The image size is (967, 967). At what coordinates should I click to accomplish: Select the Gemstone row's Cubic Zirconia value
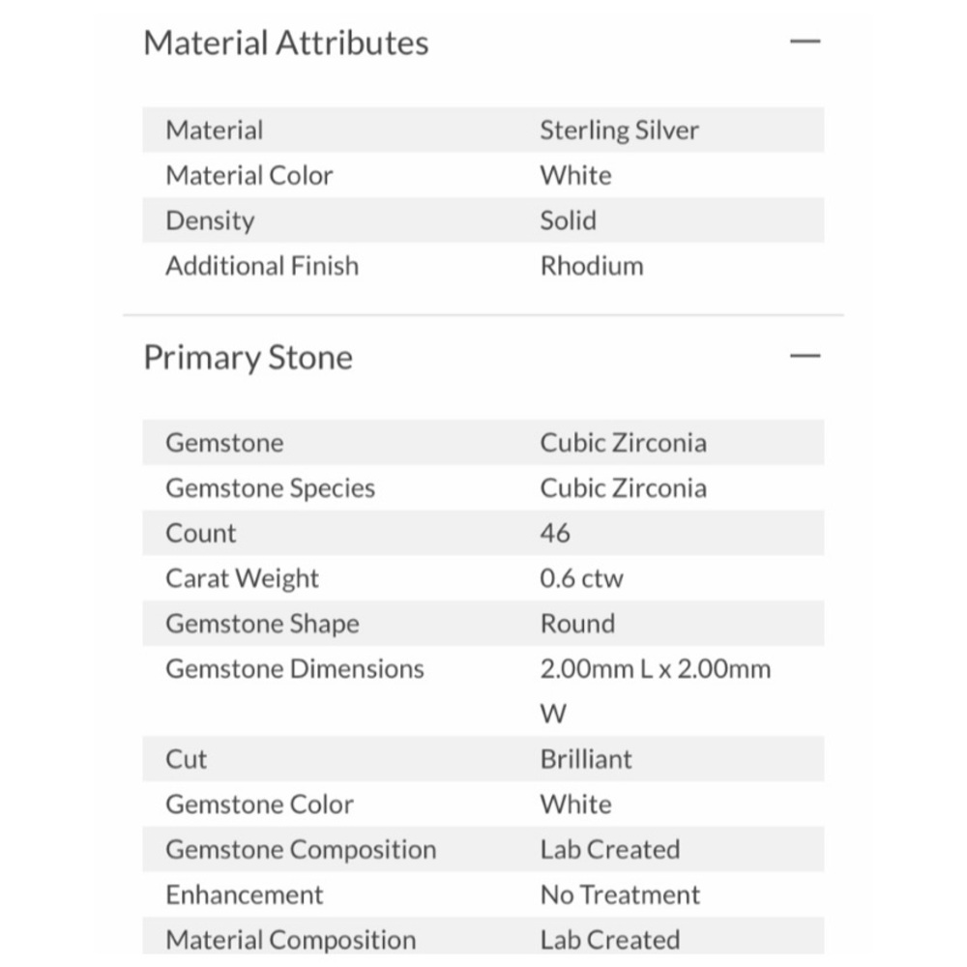tap(623, 443)
